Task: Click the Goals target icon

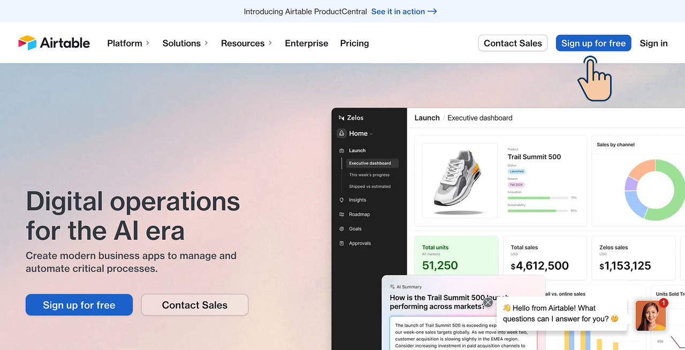Action: [341, 229]
